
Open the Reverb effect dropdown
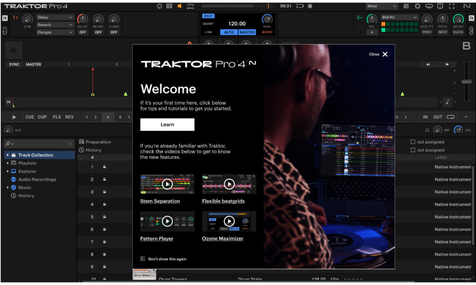pyautogui.click(x=55, y=25)
